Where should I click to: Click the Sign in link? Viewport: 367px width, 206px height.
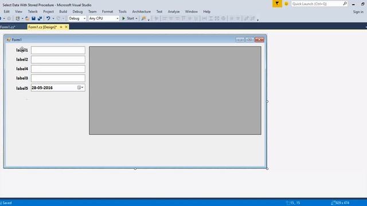click(x=358, y=11)
